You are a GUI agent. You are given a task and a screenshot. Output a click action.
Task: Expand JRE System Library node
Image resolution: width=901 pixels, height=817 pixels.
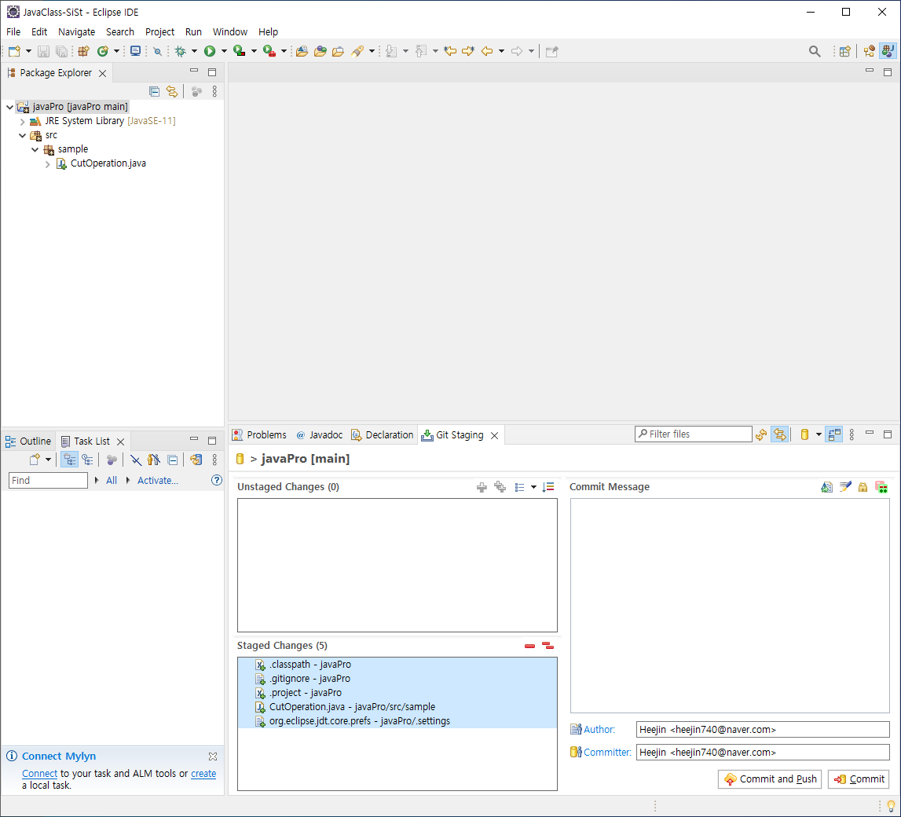point(23,121)
